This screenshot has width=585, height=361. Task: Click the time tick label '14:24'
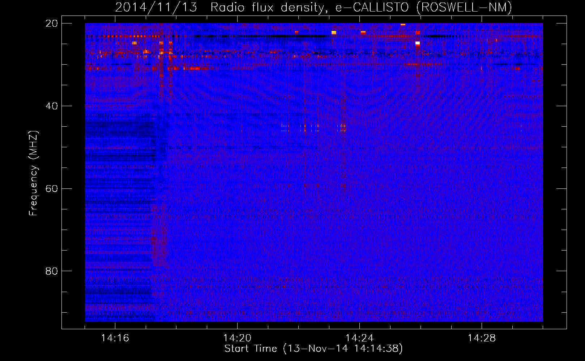pos(359,338)
